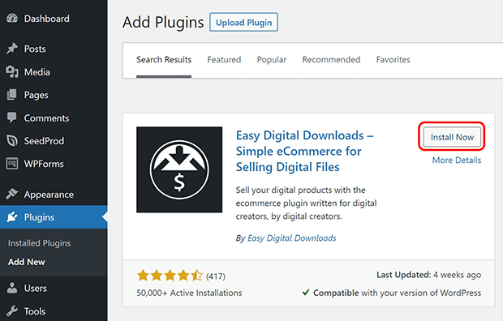Switch to the Favorites tab
The height and width of the screenshot is (321, 503).
[x=393, y=60]
